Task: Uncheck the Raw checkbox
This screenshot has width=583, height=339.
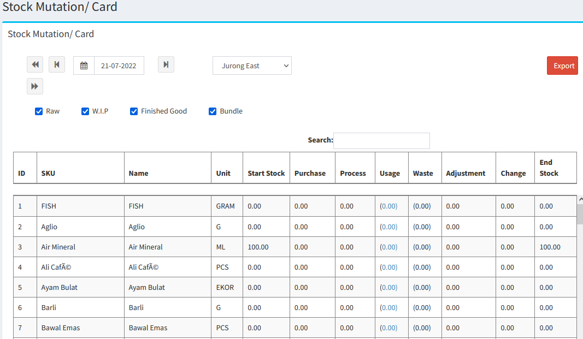Action: coord(39,111)
